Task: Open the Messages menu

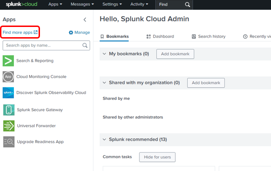Action: coord(82,4)
